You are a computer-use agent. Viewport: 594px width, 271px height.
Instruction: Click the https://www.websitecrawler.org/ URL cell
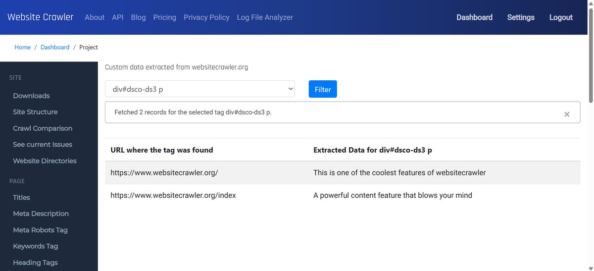coord(164,173)
